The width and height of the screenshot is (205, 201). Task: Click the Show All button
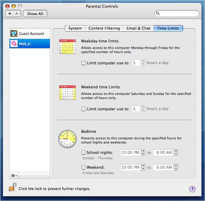click(35, 14)
